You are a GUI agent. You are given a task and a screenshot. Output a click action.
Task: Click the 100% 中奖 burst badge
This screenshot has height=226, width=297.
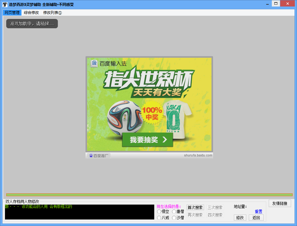(152, 114)
